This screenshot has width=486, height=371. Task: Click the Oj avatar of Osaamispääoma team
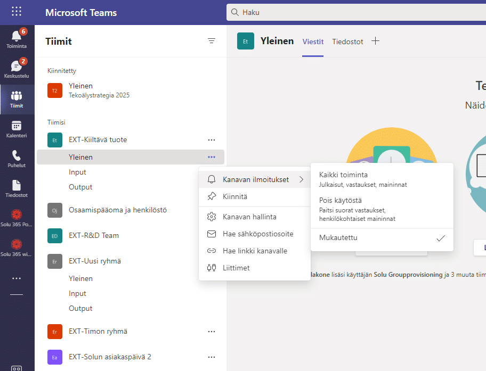[55, 210]
